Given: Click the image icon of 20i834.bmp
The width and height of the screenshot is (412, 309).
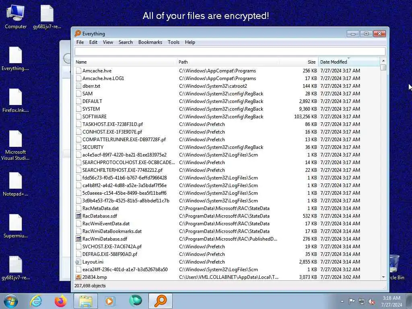Looking at the screenshot, I should click(78, 277).
